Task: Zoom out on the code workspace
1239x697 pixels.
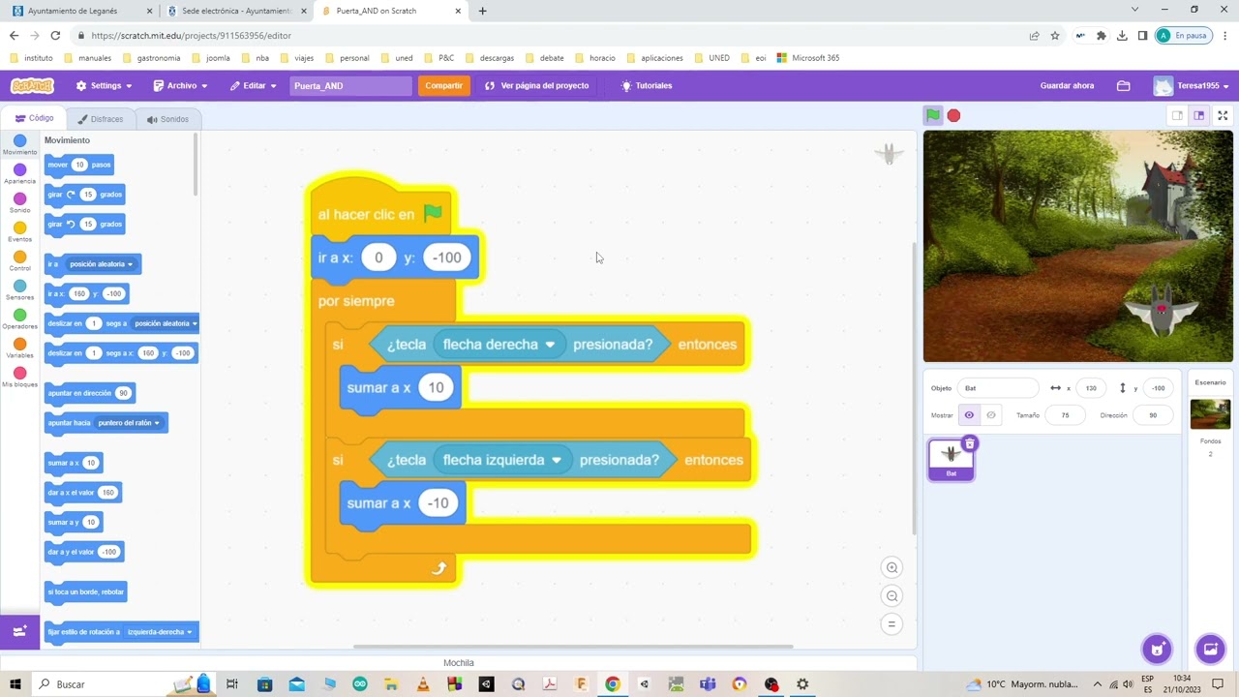Action: (892, 596)
